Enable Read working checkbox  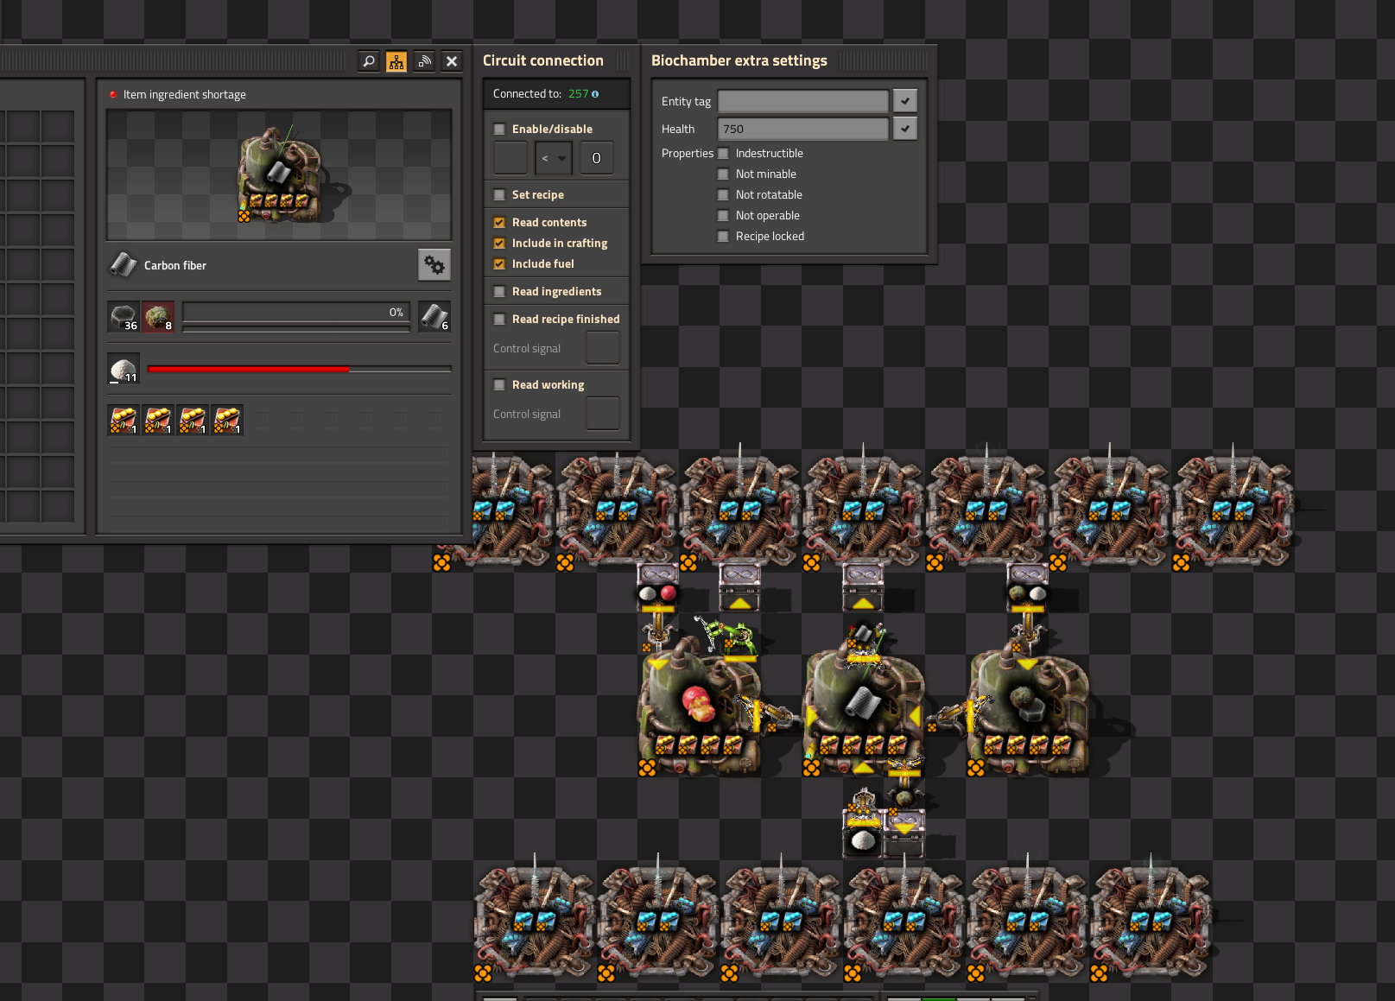point(499,385)
